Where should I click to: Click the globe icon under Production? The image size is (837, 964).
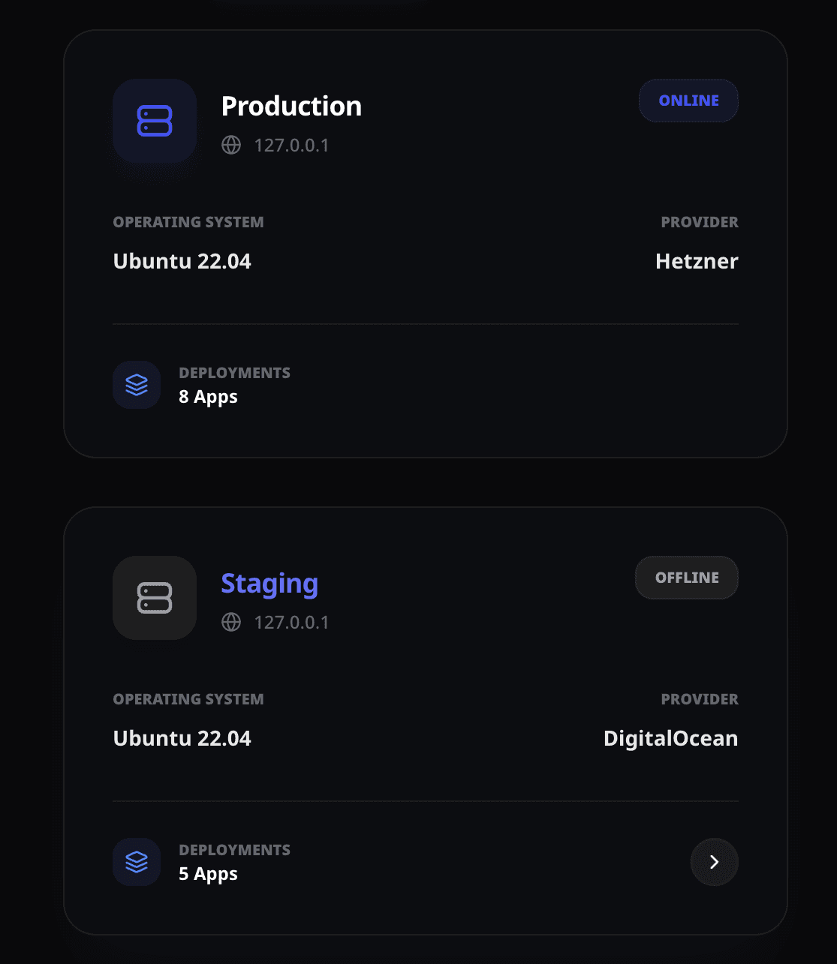(231, 145)
